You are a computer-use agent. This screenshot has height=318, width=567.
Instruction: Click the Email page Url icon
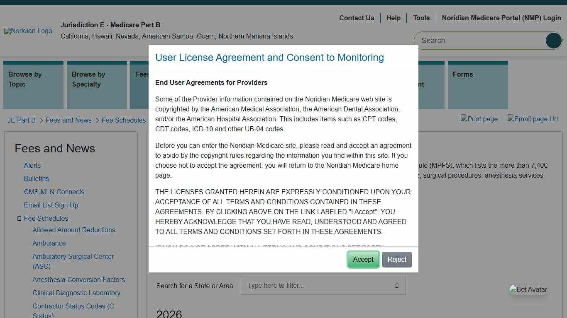(533, 119)
